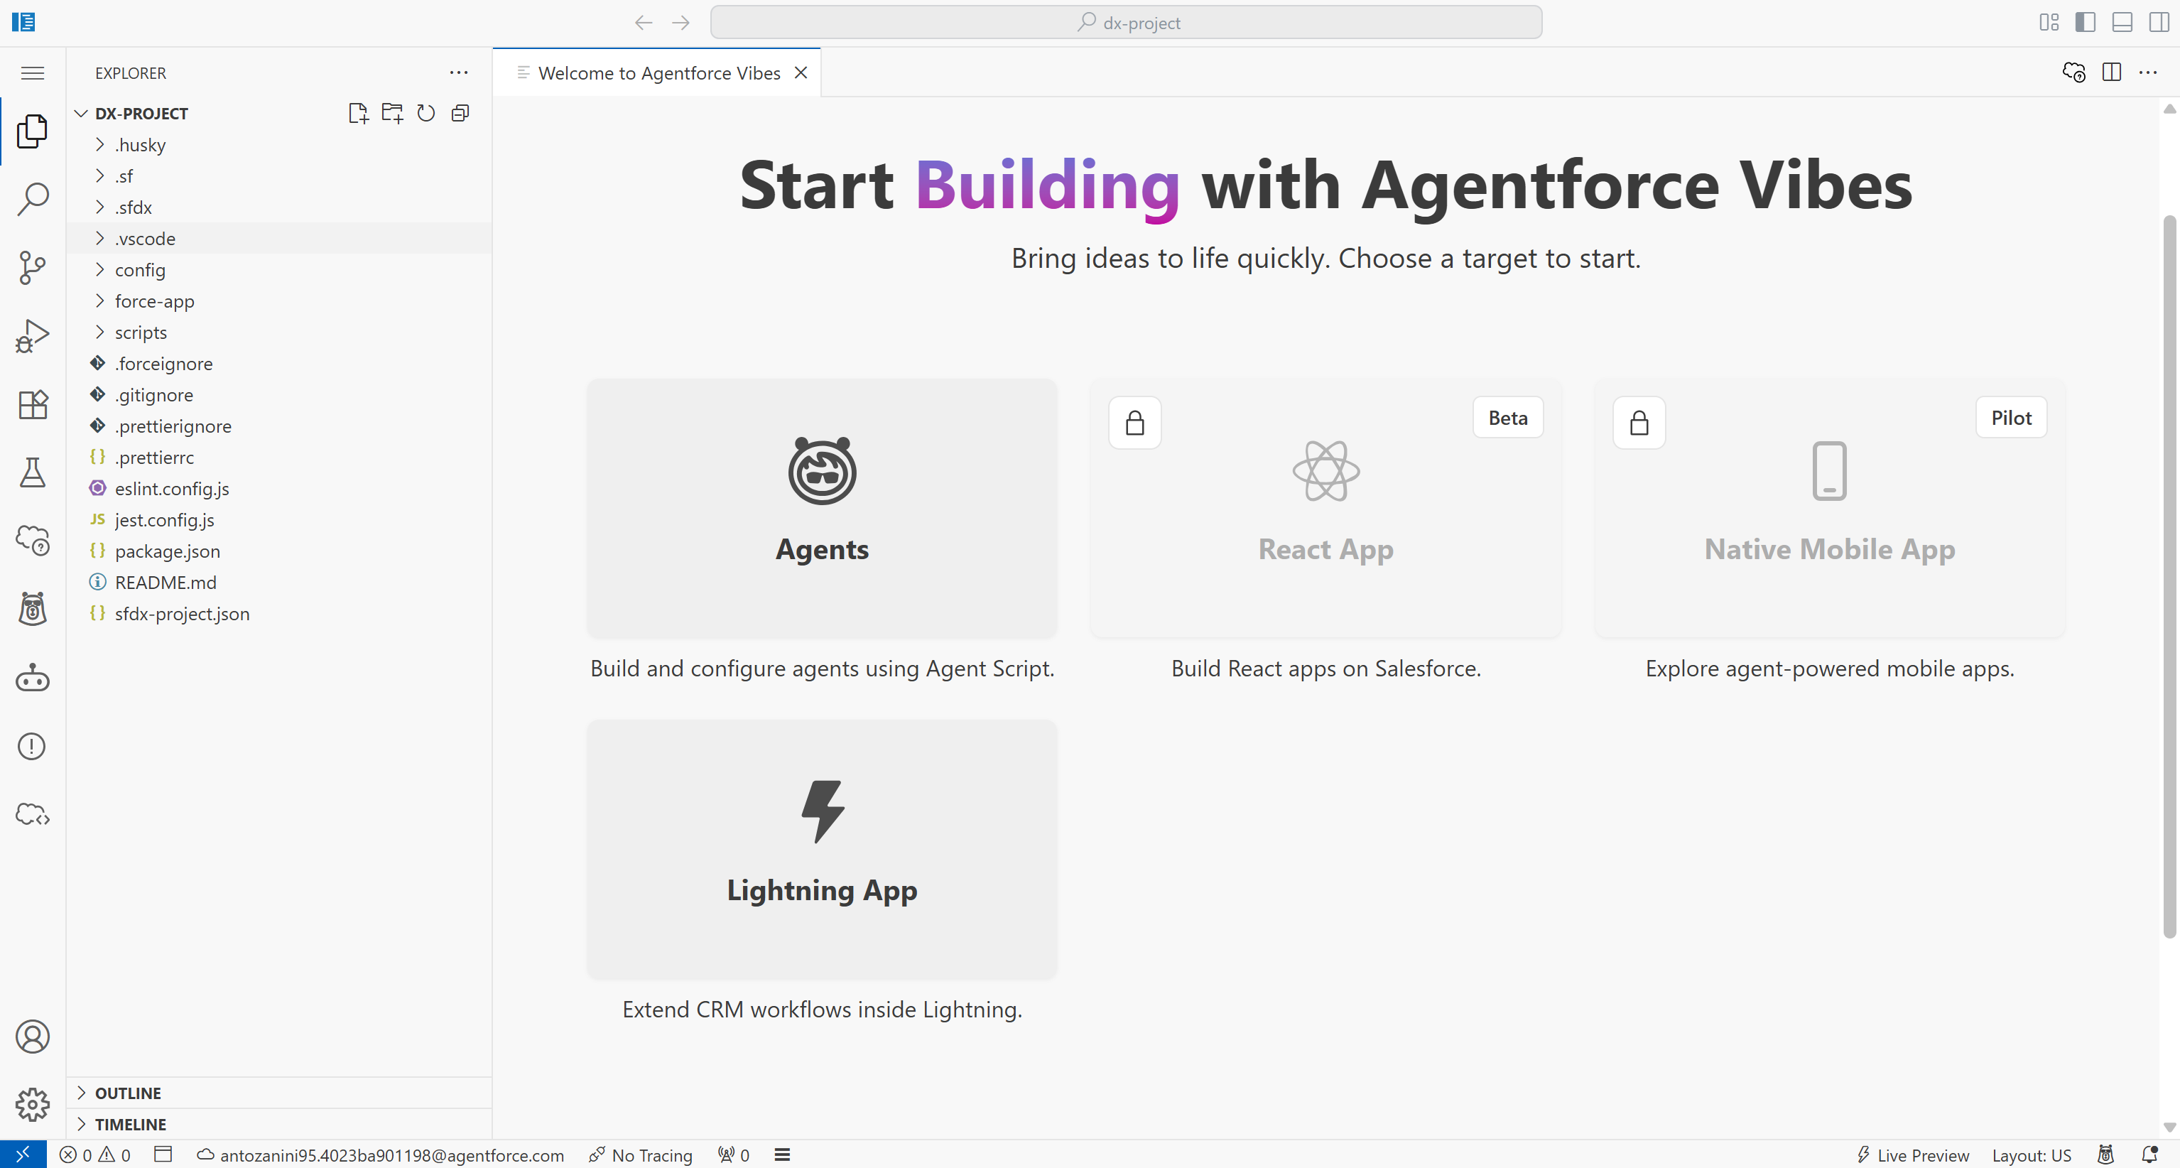The image size is (2180, 1168).
Task: Open the Testing flask view
Action: [x=32, y=472]
